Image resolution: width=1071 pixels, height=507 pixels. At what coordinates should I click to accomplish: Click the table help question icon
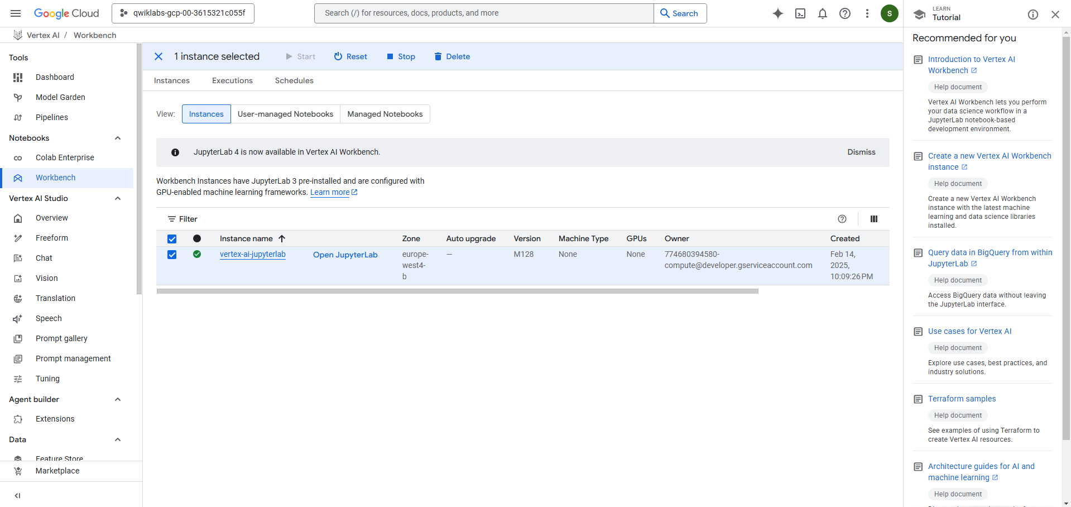[842, 219]
